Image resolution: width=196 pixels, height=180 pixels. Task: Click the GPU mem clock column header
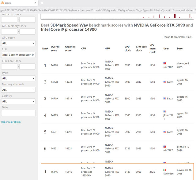point(153,48)
